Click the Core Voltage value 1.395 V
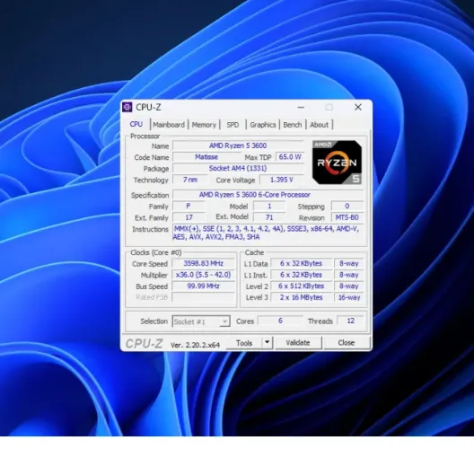 [282, 180]
